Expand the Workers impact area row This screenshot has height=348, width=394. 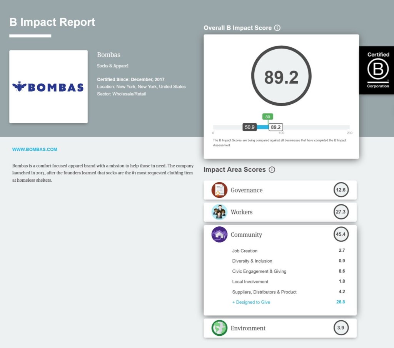pyautogui.click(x=280, y=212)
